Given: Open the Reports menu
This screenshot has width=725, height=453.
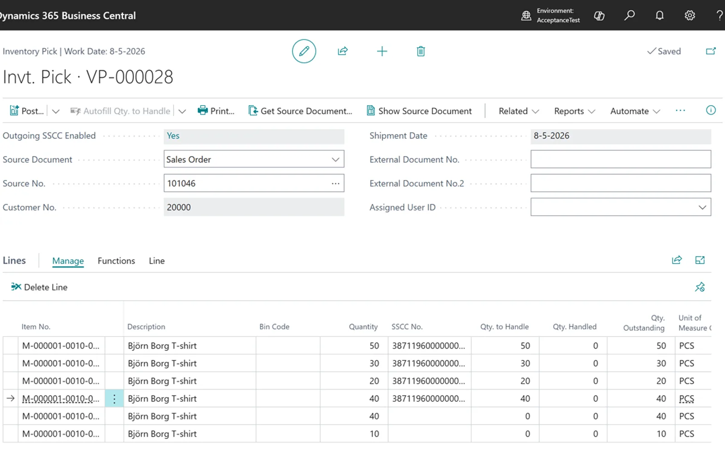Looking at the screenshot, I should coord(575,111).
